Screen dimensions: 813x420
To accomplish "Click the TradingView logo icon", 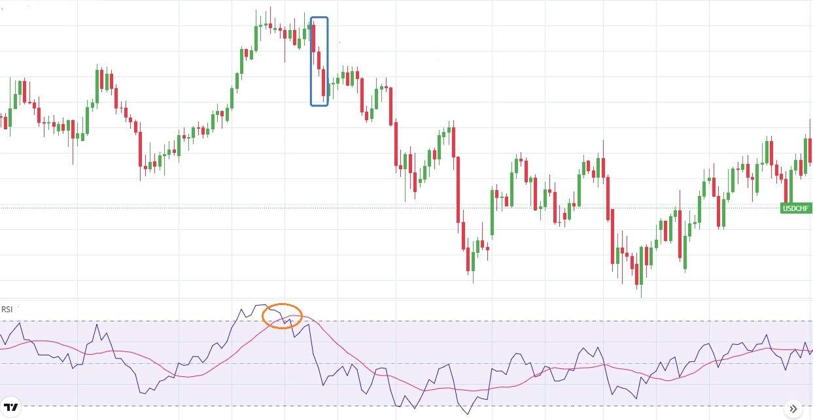I will pos(11,408).
